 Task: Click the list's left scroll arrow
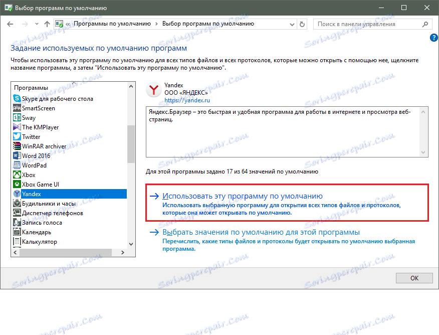15,252
